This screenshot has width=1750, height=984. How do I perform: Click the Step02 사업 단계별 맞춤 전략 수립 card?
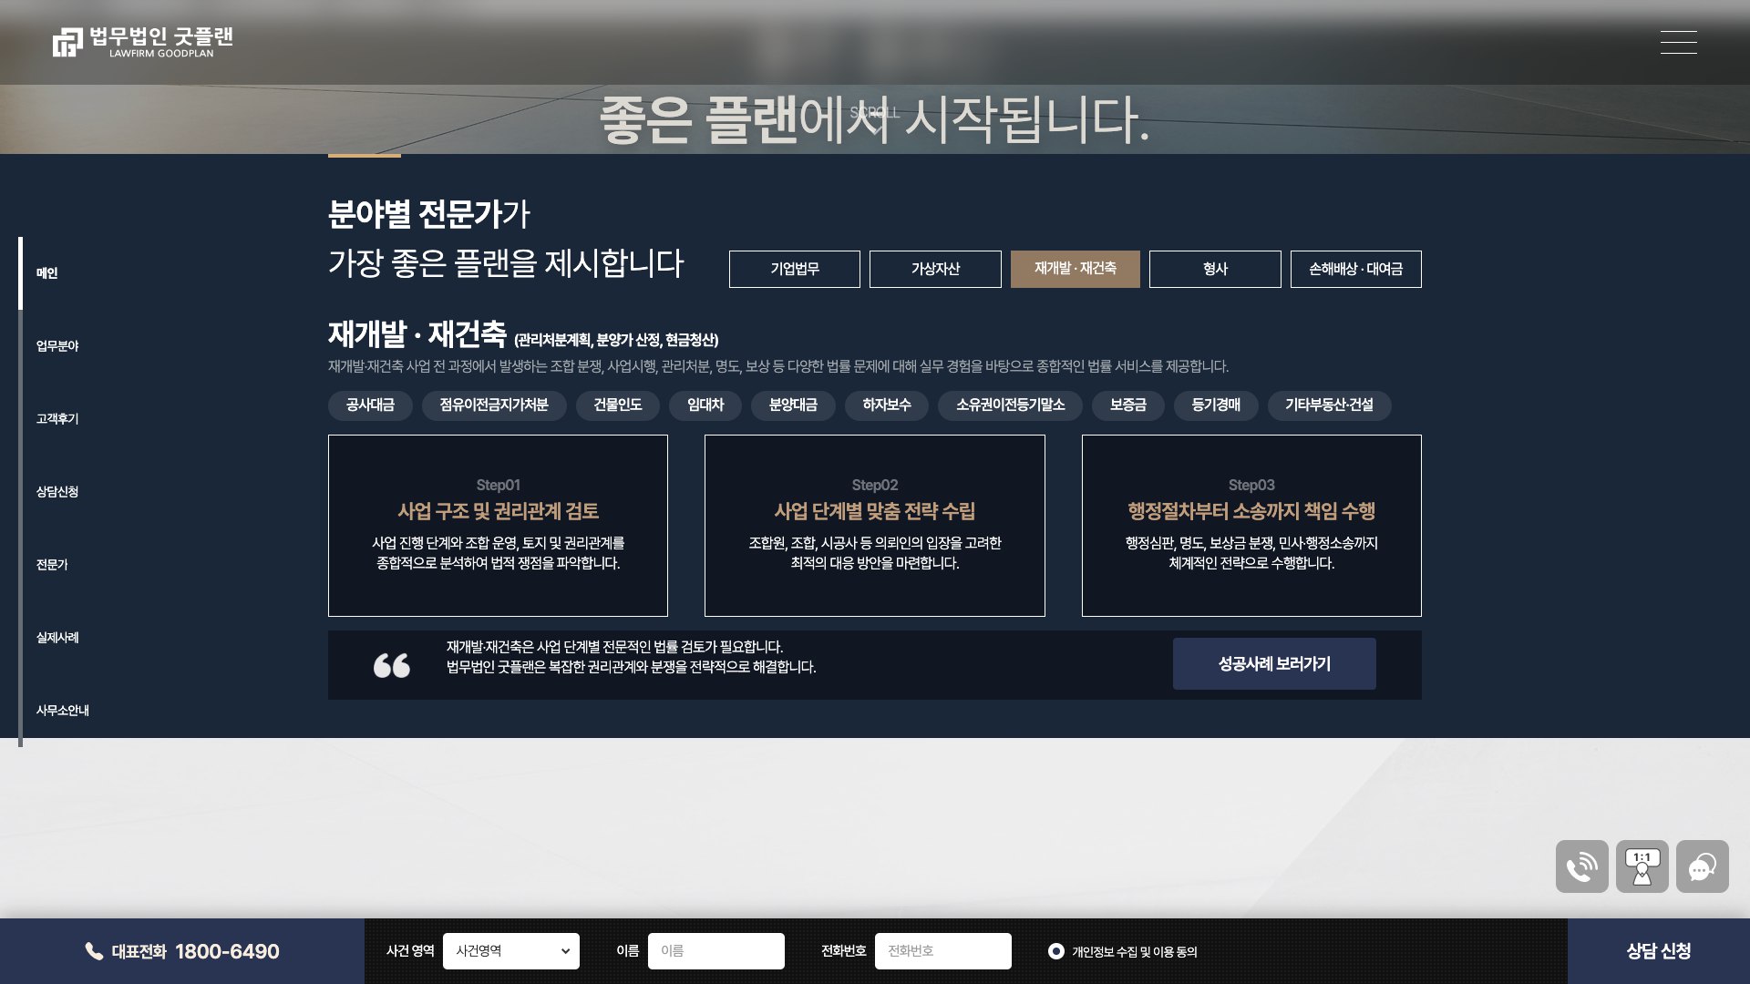875,526
